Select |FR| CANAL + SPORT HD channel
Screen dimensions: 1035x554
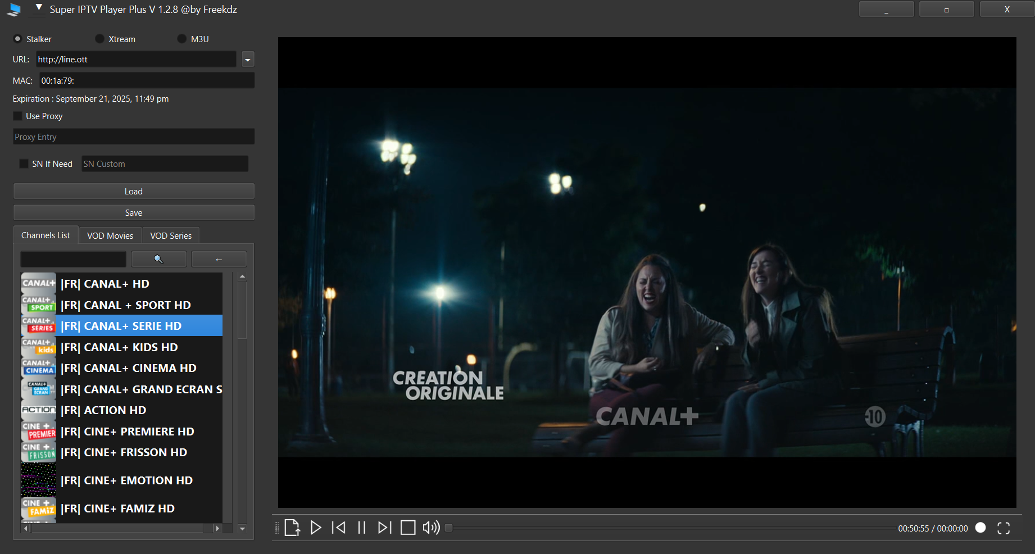[122, 305]
